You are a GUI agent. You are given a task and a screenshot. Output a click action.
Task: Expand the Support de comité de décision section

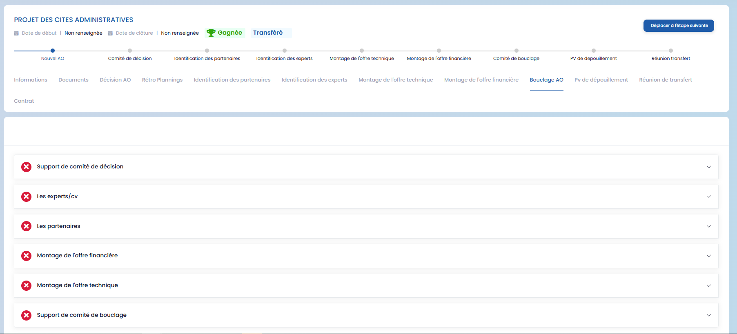click(708, 167)
